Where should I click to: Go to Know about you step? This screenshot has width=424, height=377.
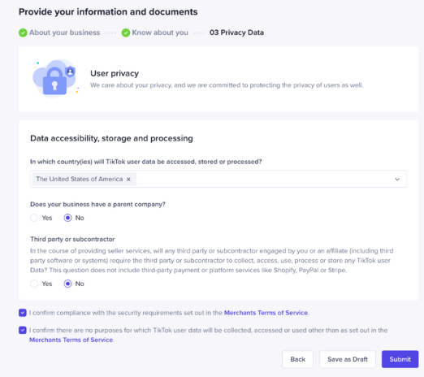pos(160,32)
